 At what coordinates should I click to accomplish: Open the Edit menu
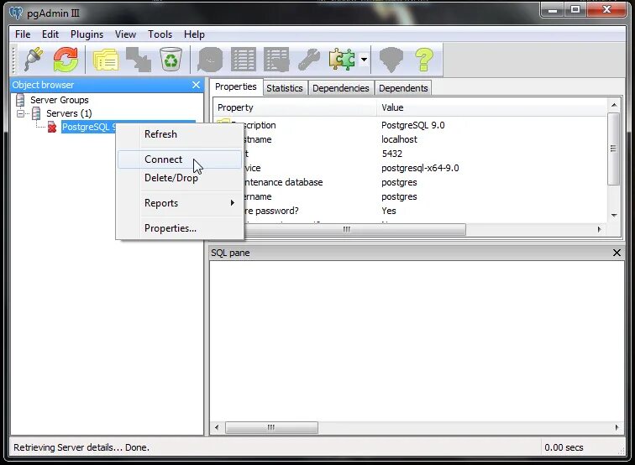click(x=50, y=34)
